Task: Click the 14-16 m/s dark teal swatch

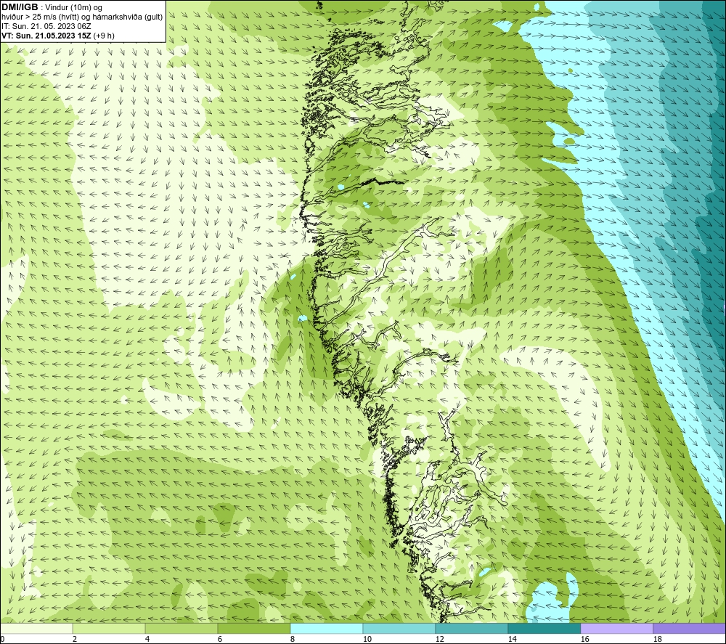Action: [x=544, y=628]
